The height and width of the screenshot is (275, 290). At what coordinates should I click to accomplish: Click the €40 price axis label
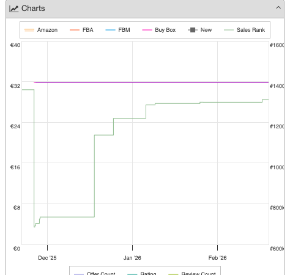pyautogui.click(x=15, y=45)
